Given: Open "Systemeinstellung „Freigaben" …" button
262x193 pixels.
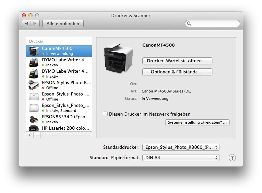Looking at the screenshot, I should point(197,123).
